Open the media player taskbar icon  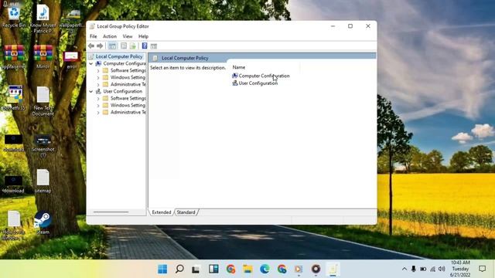click(x=299, y=269)
